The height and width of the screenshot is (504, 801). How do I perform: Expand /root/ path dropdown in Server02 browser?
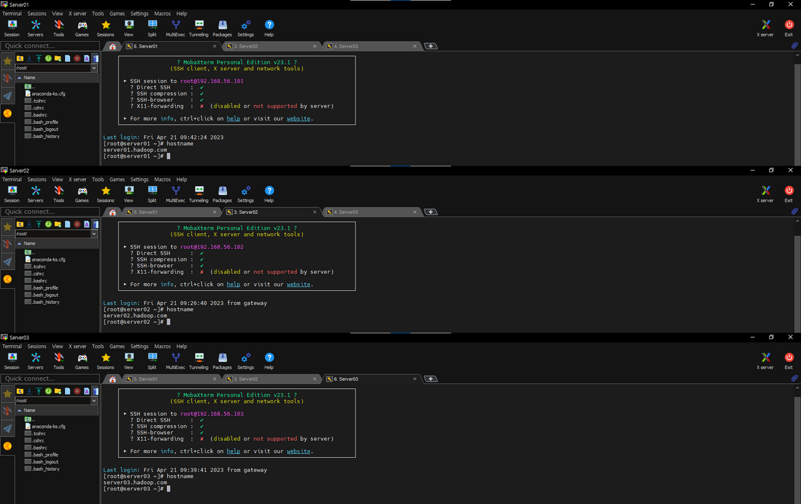click(94, 234)
